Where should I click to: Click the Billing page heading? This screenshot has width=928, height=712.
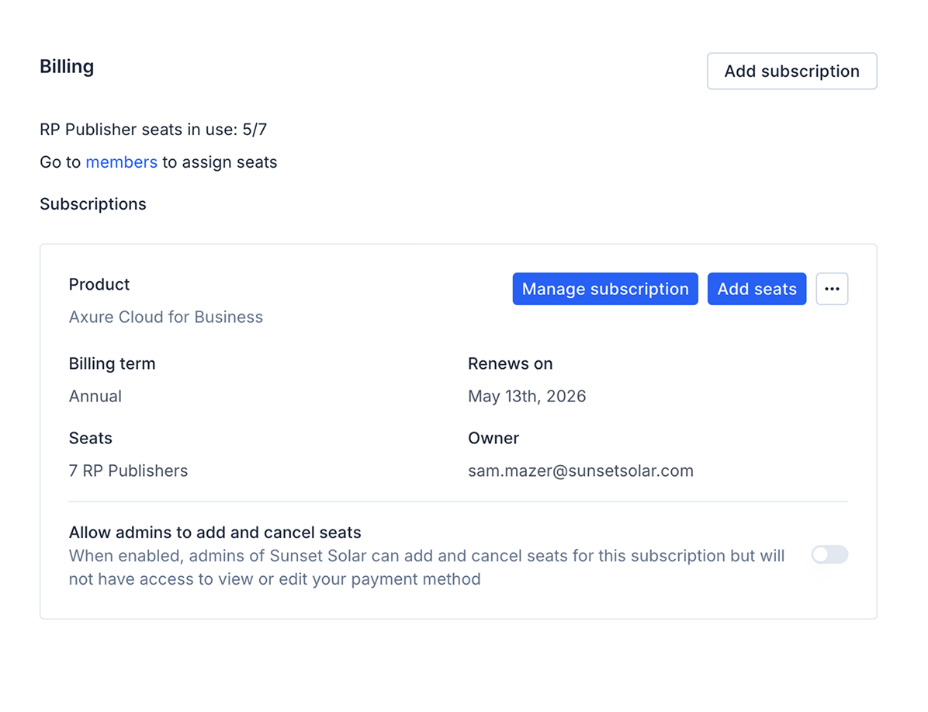(x=67, y=67)
